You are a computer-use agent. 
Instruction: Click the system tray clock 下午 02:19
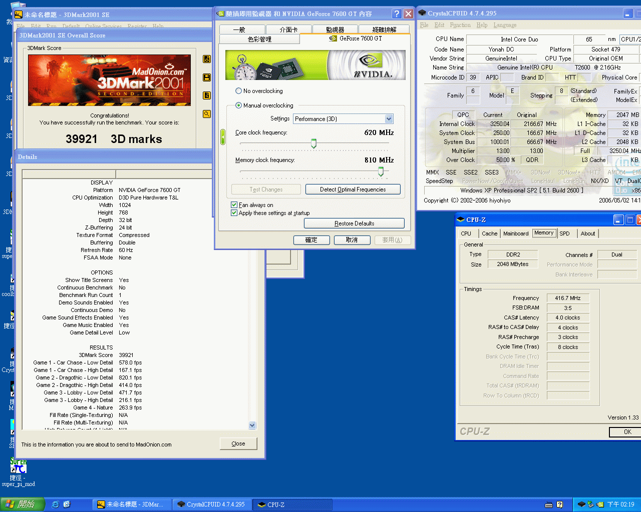(621, 504)
